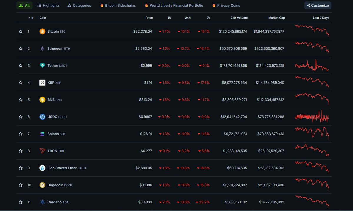Favorite Tether with its star

(21, 65)
